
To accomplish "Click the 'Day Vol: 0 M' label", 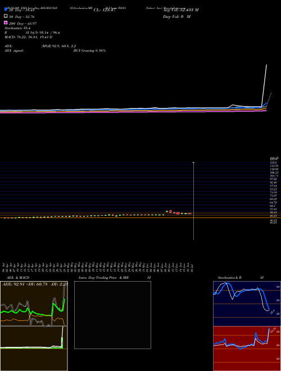I will coord(176,17).
